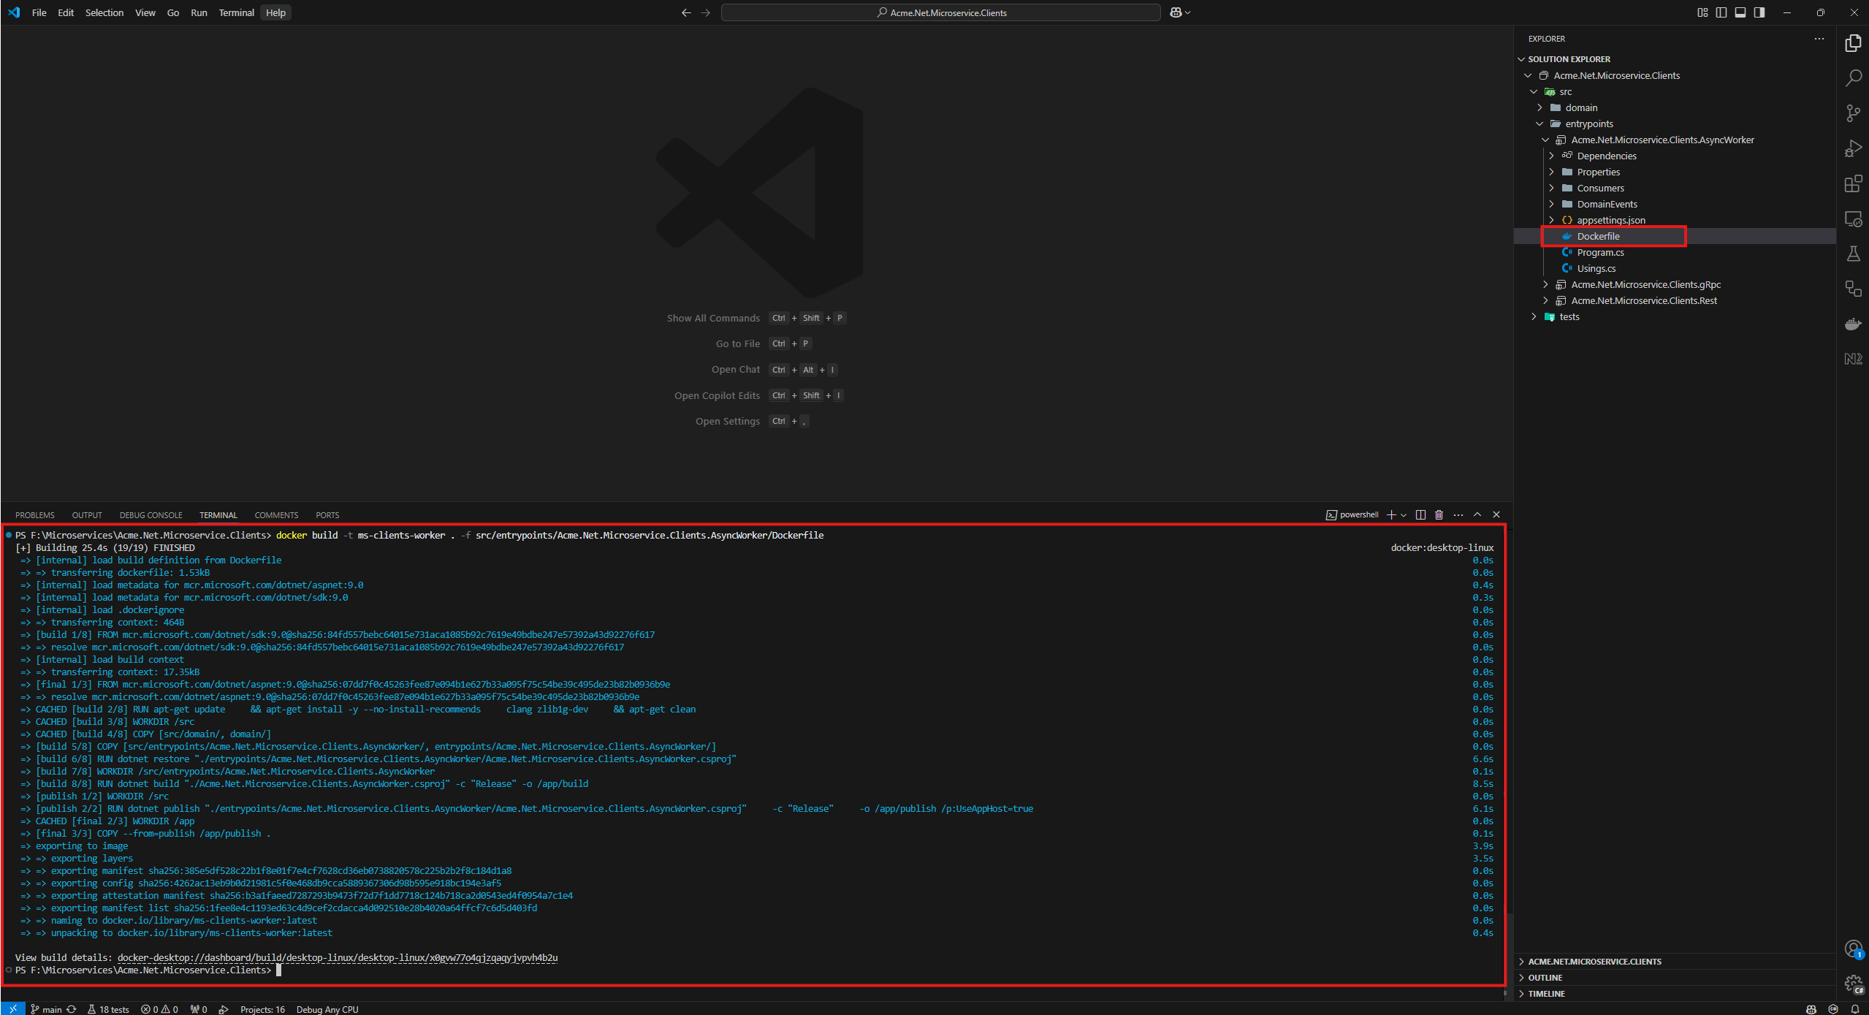This screenshot has width=1869, height=1015.
Task: Open the Search view icon
Action: coord(1853,78)
